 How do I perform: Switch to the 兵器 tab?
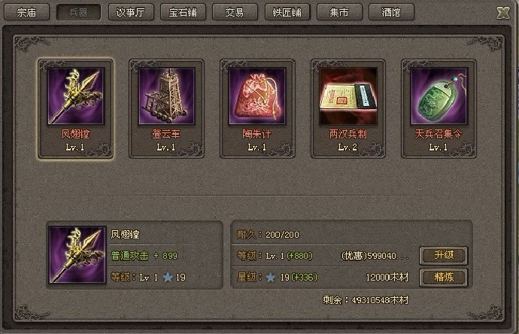coord(78,12)
